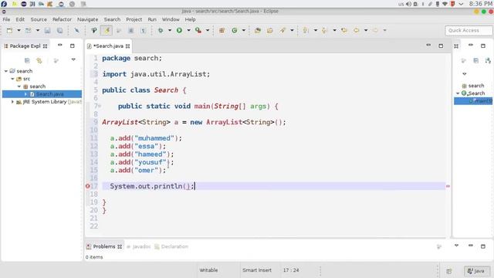Toggle Show Whitespace Characters button
The image size is (494, 278).
coord(144,30)
